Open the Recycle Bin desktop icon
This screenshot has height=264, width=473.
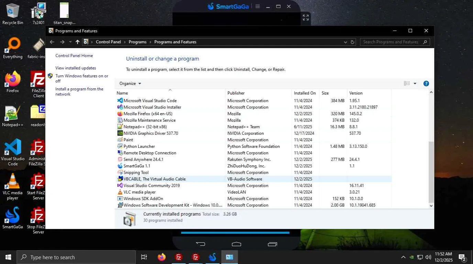coord(13,14)
